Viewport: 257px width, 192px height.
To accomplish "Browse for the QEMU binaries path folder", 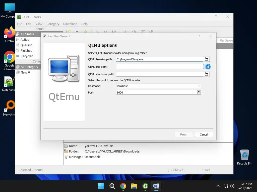I will pyautogui.click(x=206, y=59).
